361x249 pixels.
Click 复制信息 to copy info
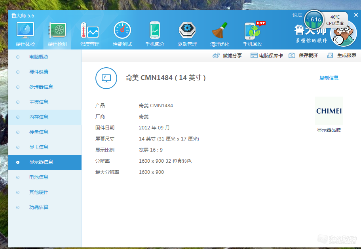point(329,78)
